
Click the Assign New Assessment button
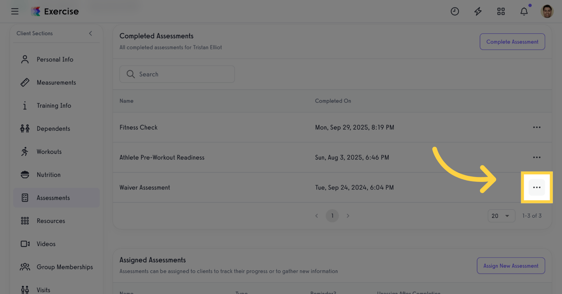pyautogui.click(x=511, y=266)
